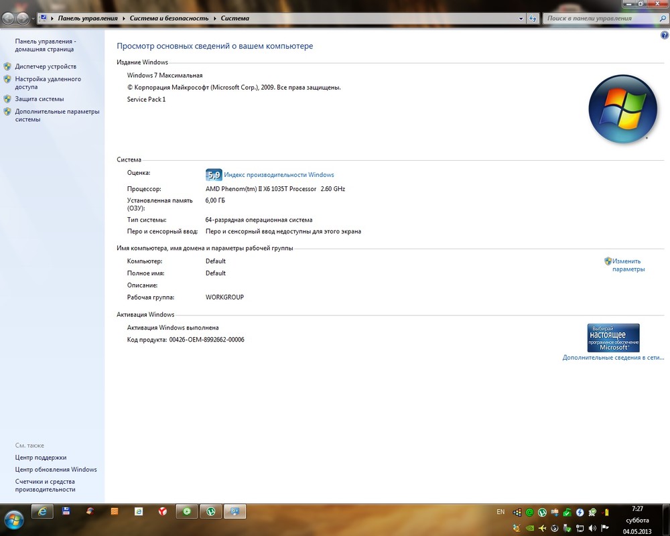Select product ID text '00426-OEM-8992662-00006'
Screen dimensions: 670x536
[207, 340]
